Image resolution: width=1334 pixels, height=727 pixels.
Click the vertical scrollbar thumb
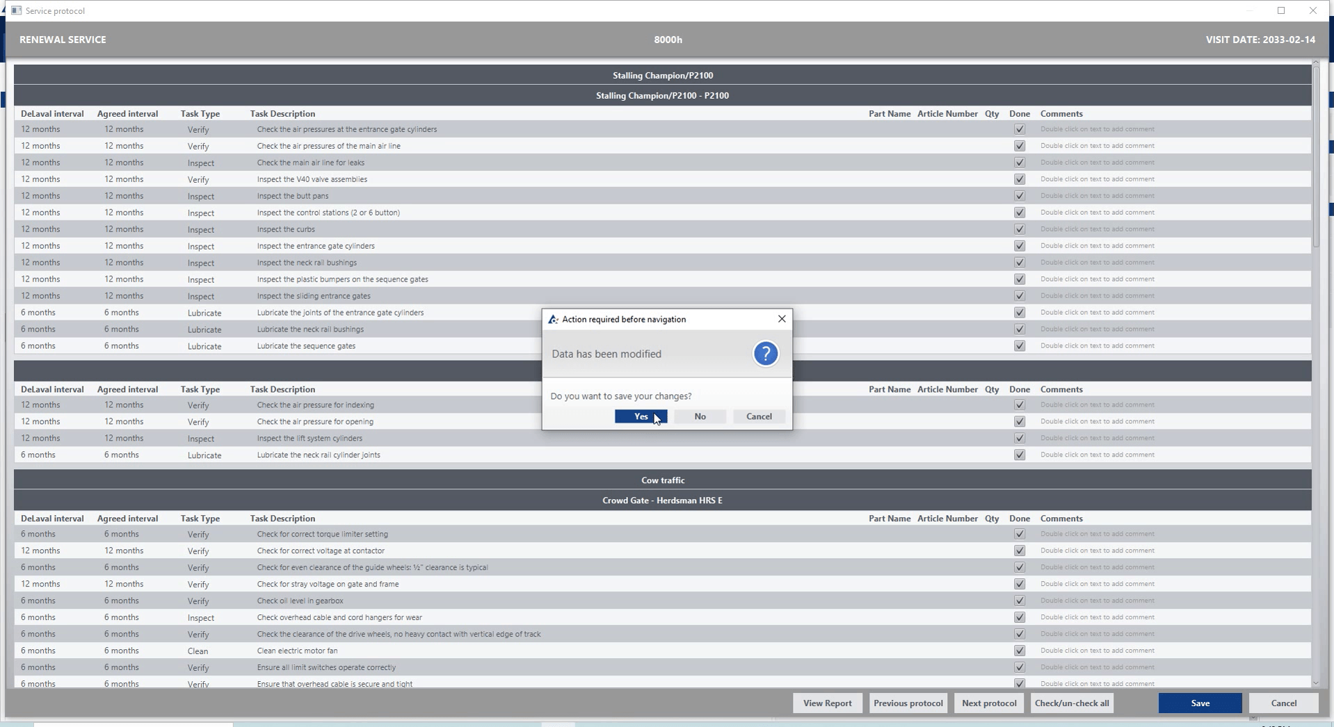click(x=1315, y=158)
